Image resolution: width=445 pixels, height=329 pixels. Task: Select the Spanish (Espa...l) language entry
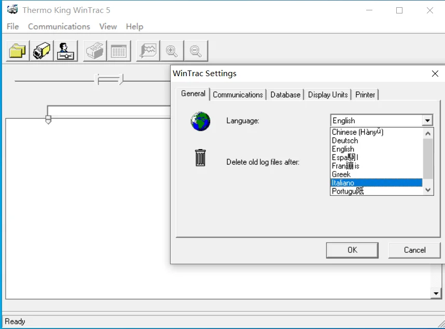tap(377, 158)
